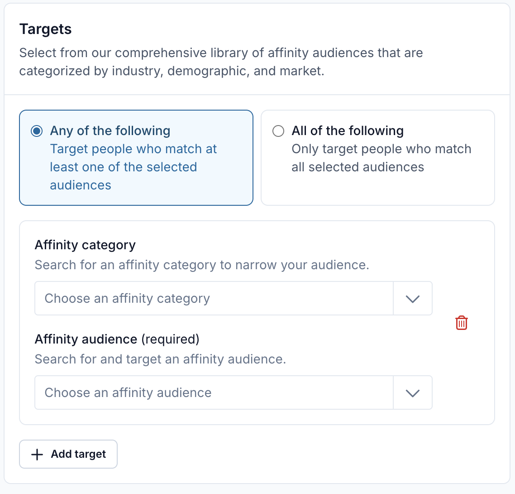
Task: Open the 'Choose an affinity category' combo box
Action: 234,298
